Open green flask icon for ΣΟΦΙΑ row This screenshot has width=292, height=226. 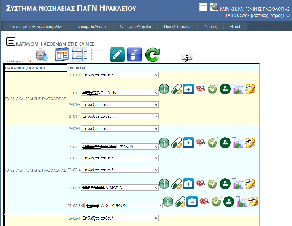coord(225,143)
